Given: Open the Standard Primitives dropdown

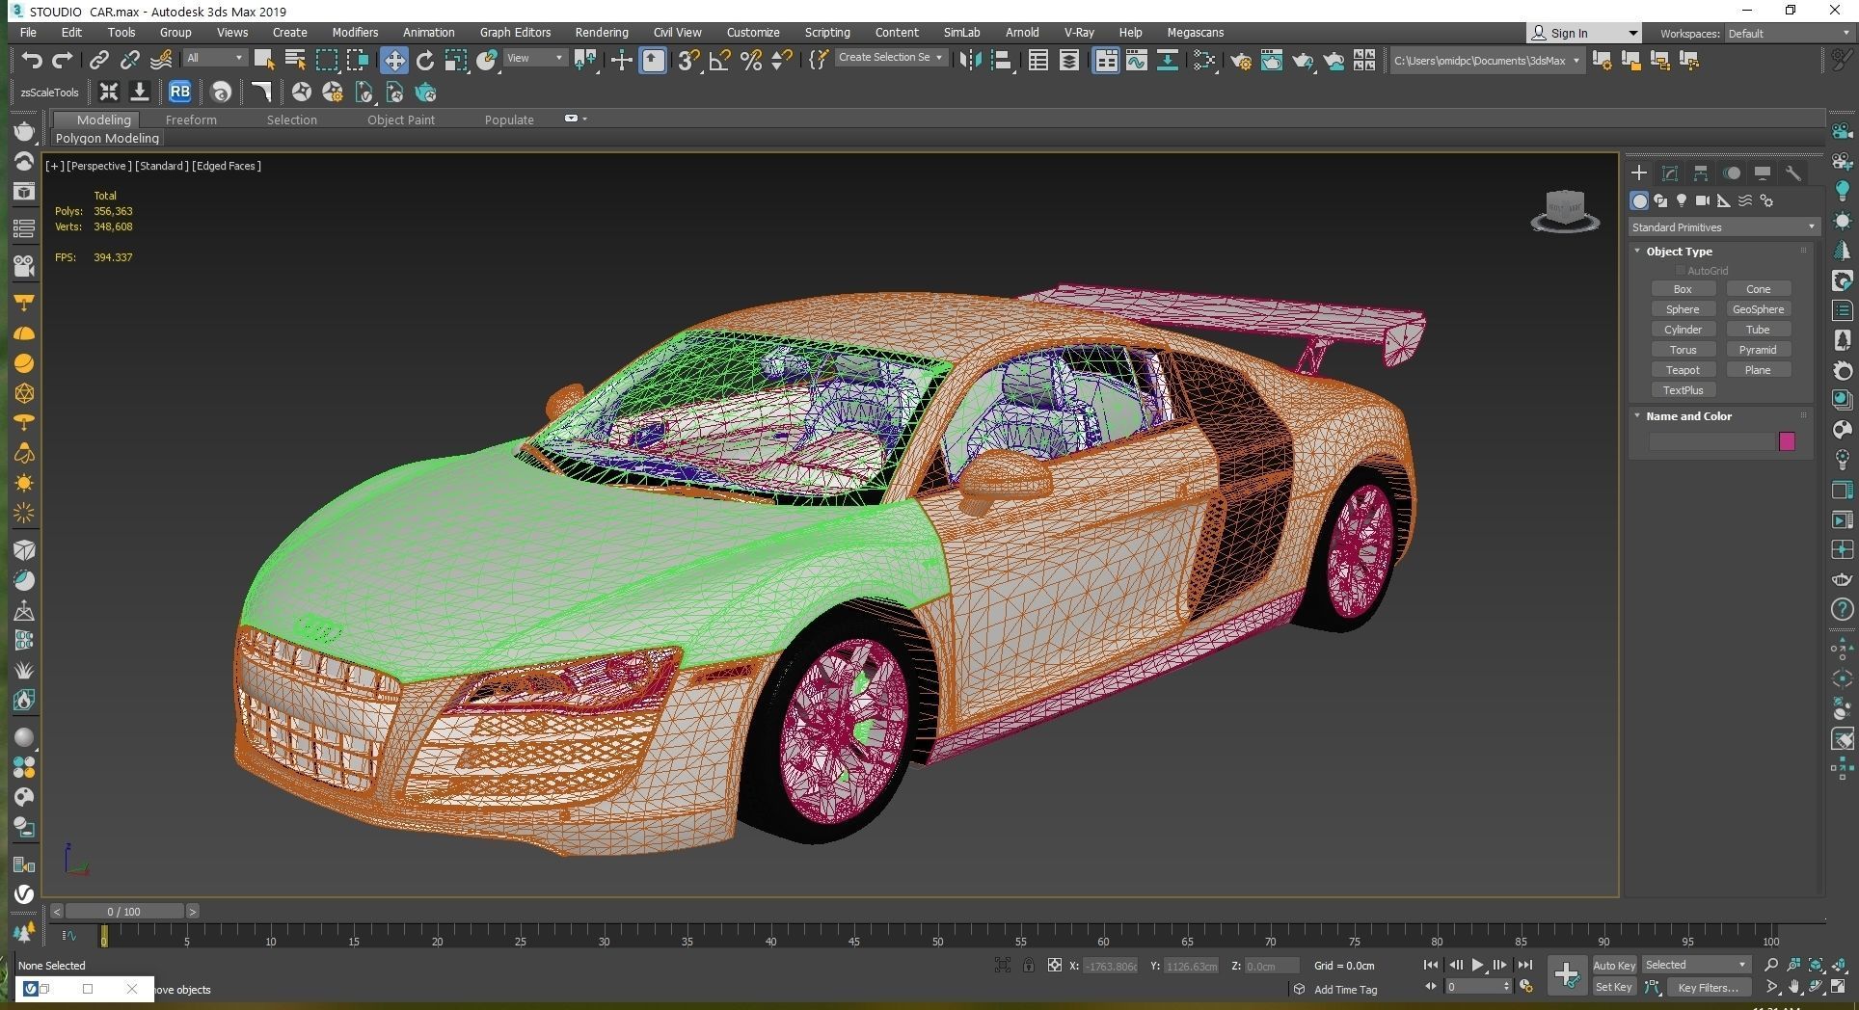Looking at the screenshot, I should point(1723,227).
